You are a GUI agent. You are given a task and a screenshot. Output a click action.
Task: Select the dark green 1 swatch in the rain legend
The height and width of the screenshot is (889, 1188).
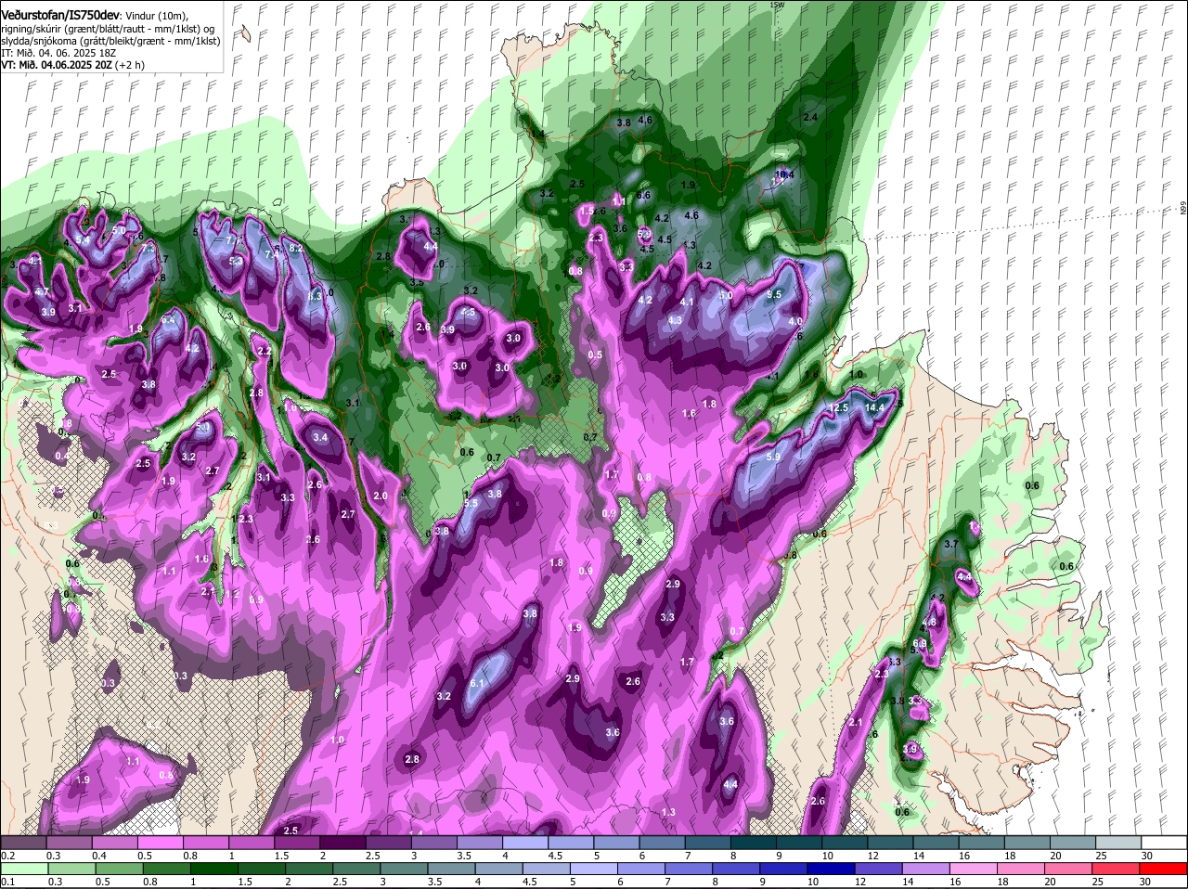(x=214, y=869)
